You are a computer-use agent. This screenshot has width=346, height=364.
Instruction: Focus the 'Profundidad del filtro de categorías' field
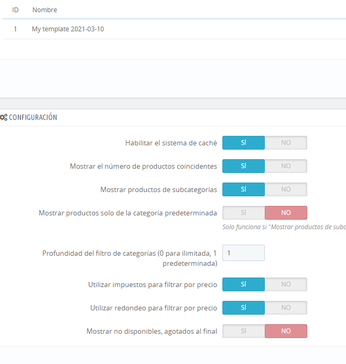click(244, 253)
